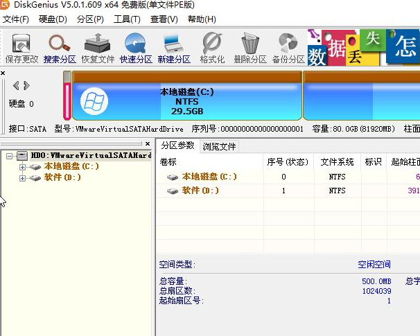Click the 保存更改 save changes icon

point(21,47)
